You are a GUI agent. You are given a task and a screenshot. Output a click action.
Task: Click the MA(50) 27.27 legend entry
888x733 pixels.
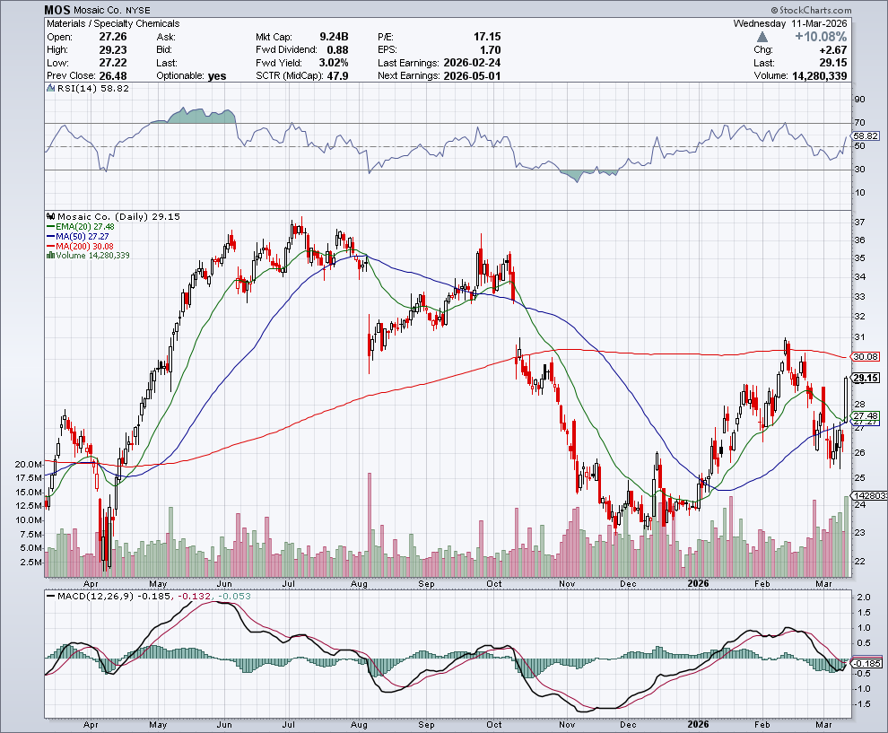(x=77, y=236)
